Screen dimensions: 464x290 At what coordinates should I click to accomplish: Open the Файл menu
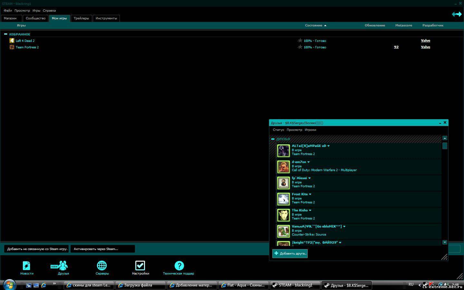(8, 10)
